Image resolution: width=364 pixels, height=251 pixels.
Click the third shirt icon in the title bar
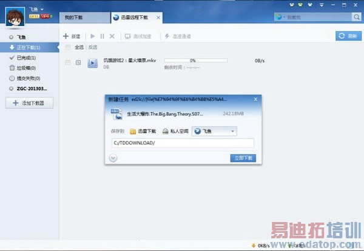(310, 5)
